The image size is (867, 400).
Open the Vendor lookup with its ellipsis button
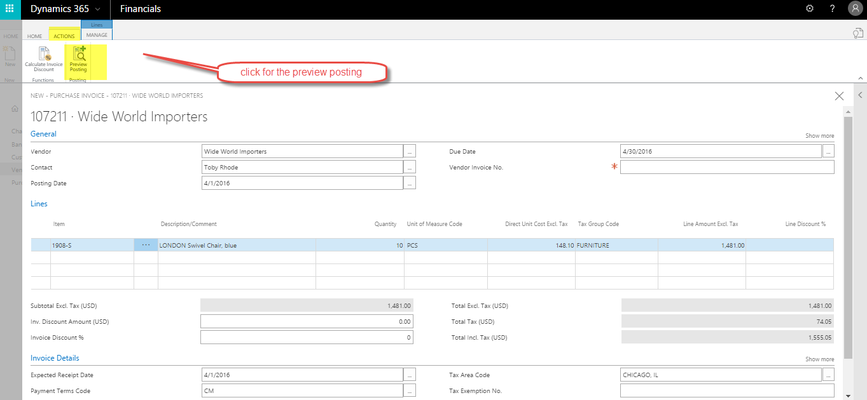tap(409, 151)
